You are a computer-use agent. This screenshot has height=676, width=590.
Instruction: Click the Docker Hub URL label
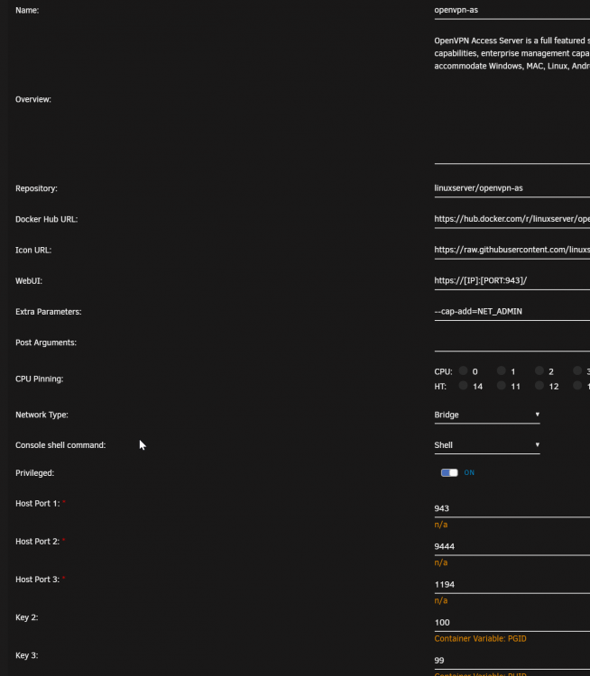[x=47, y=219]
